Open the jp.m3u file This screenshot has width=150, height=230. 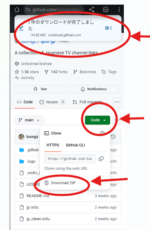[33, 207]
